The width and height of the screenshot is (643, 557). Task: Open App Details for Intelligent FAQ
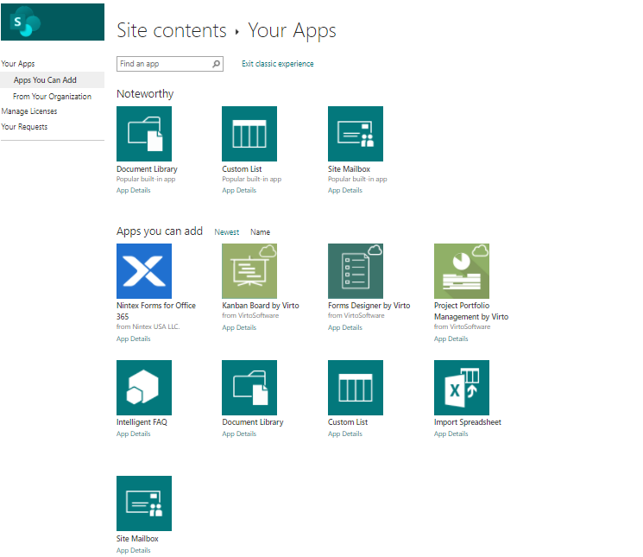pyautogui.click(x=133, y=434)
